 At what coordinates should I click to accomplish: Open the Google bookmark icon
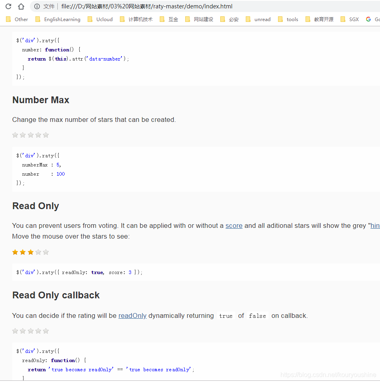pyautogui.click(x=368, y=19)
